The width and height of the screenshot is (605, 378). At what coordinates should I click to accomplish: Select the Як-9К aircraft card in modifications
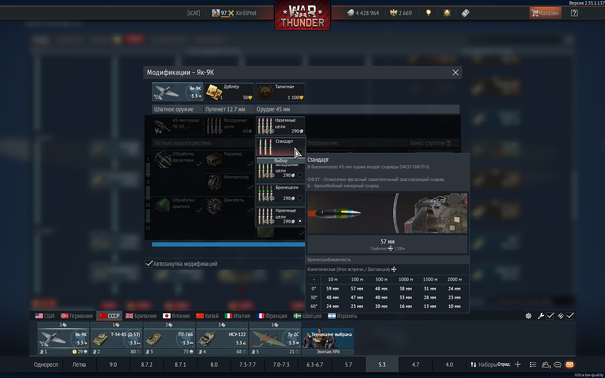pos(177,92)
